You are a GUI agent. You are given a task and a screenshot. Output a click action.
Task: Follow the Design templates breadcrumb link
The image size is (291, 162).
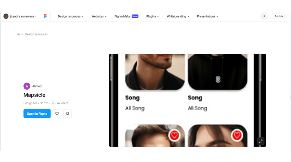[36, 34]
